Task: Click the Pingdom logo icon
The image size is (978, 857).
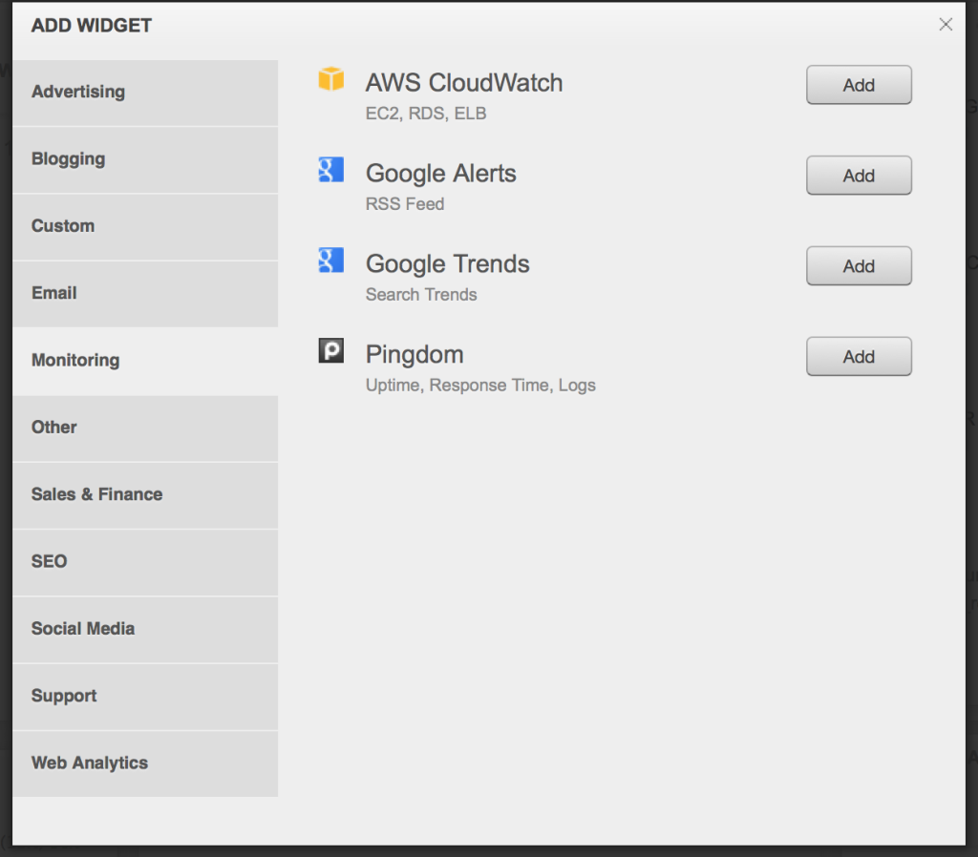Action: (331, 350)
